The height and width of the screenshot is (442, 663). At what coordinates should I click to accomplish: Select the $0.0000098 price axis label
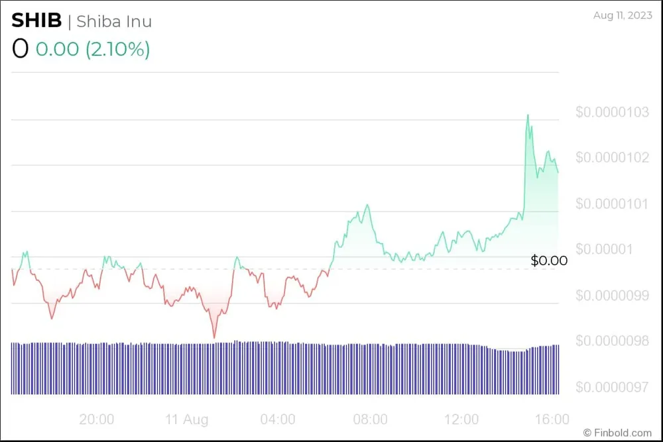tap(612, 341)
